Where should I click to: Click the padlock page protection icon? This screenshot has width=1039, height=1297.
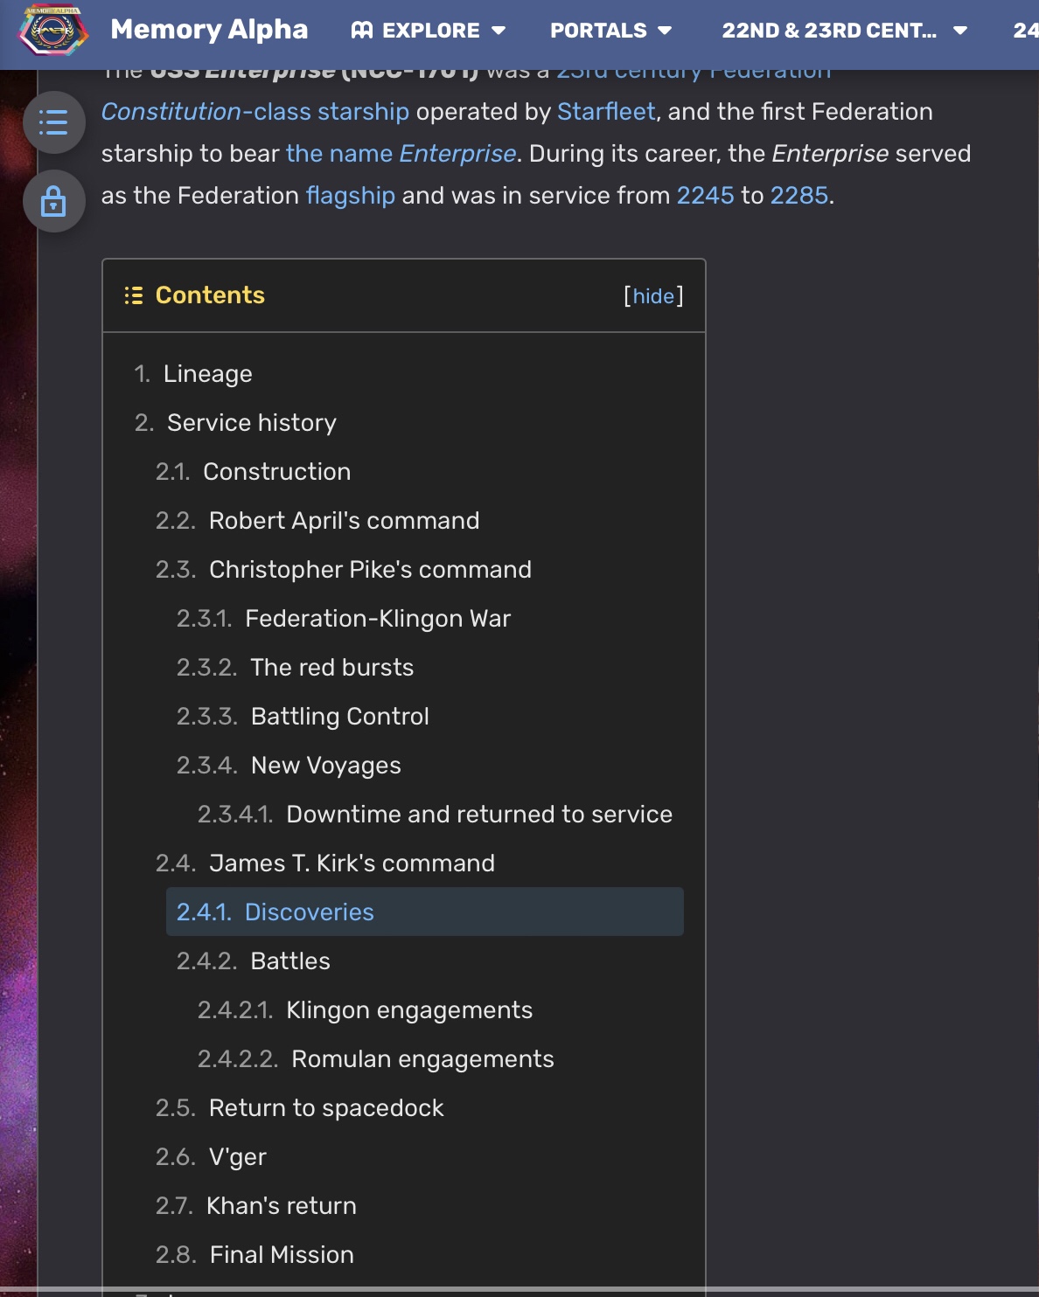click(x=54, y=201)
